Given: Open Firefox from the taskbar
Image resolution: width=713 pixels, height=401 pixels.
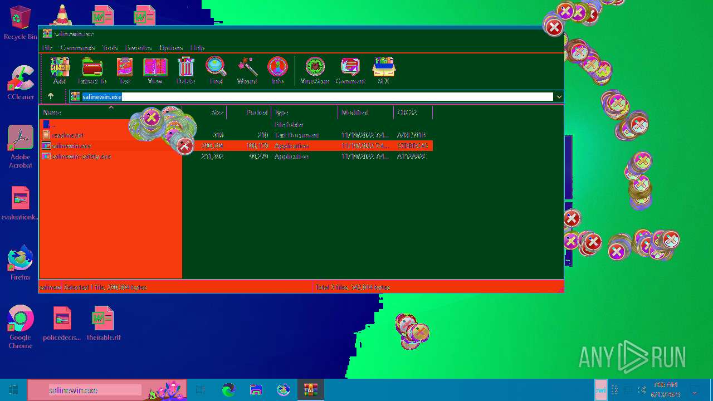Looking at the screenshot, I should point(283,390).
